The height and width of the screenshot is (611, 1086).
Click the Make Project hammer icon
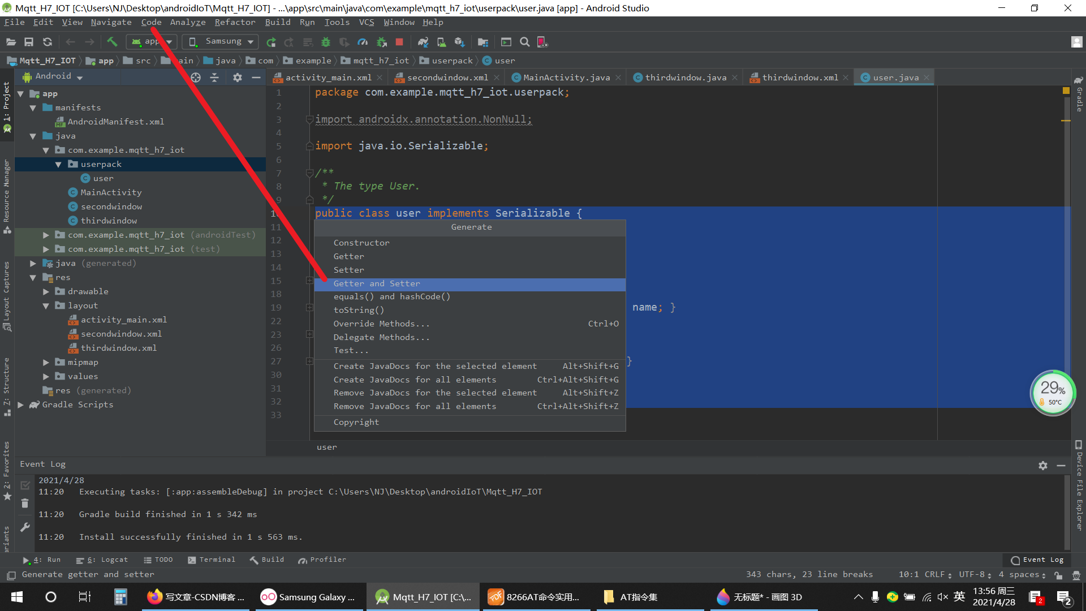pos(112,42)
